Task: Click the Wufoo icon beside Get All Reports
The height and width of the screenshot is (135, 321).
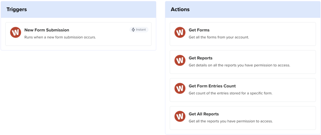Action: point(180,116)
